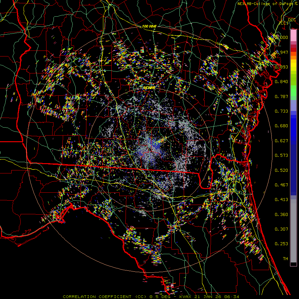Click the 0.467 legend value
Screen dimensions: 299x299
point(281,185)
